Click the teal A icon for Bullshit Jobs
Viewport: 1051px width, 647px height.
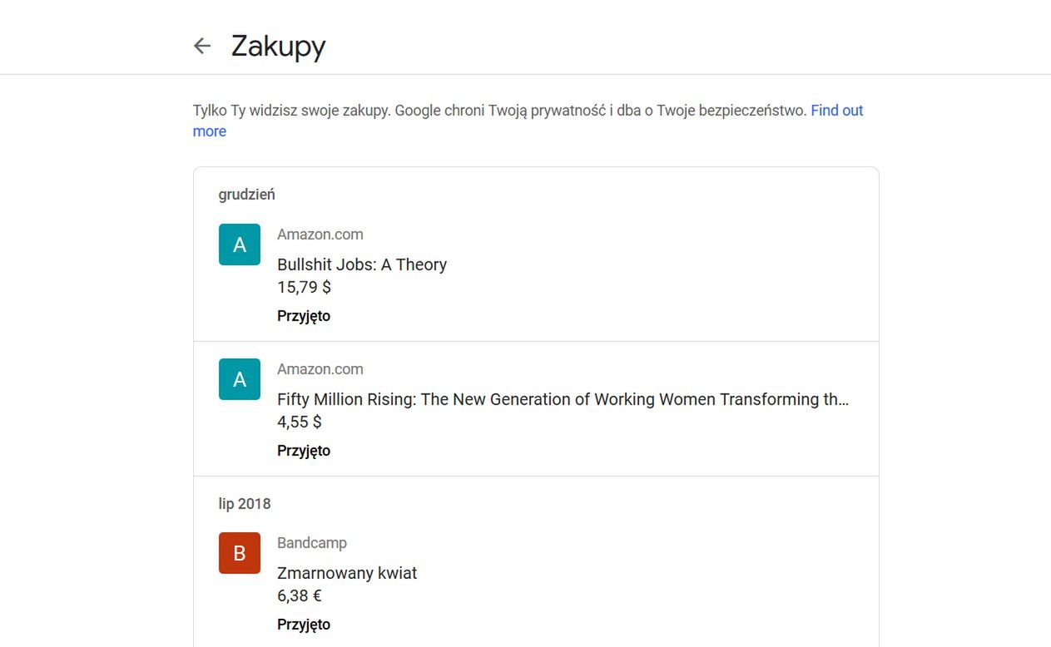coord(240,244)
